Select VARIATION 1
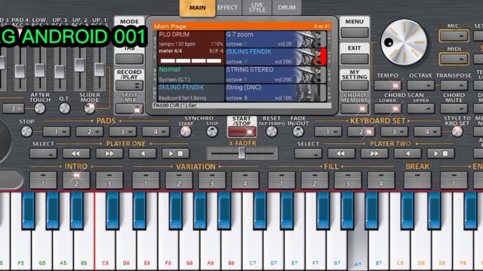This screenshot has width=483, height=271. pyautogui.click(x=146, y=180)
